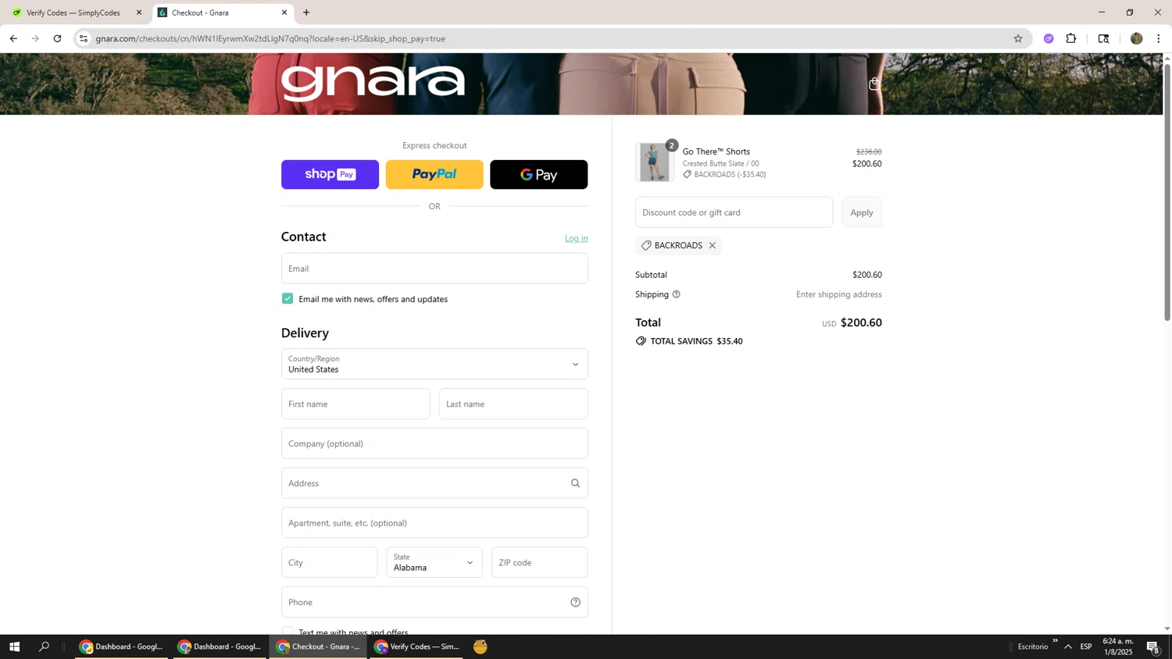Click the browser address bar URL
This screenshot has width=1172, height=659.
coord(270,38)
